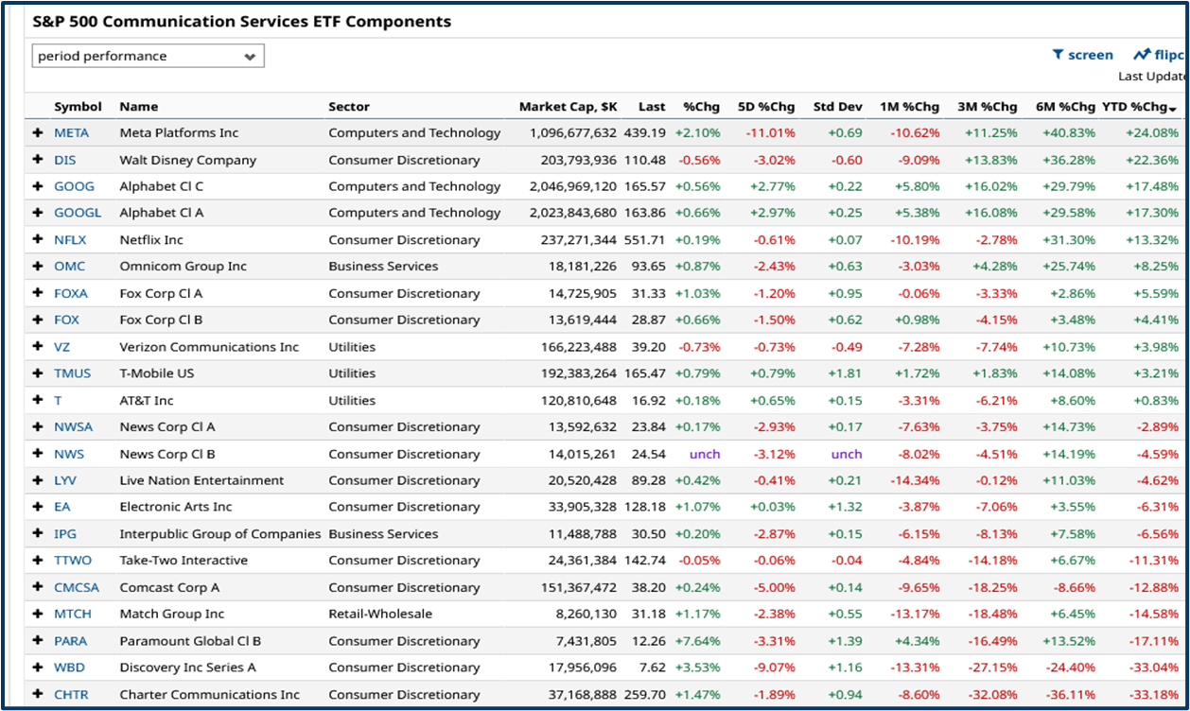Screen dimensions: 1190x711
Task: Click the VZ ticker link
Action: point(60,346)
